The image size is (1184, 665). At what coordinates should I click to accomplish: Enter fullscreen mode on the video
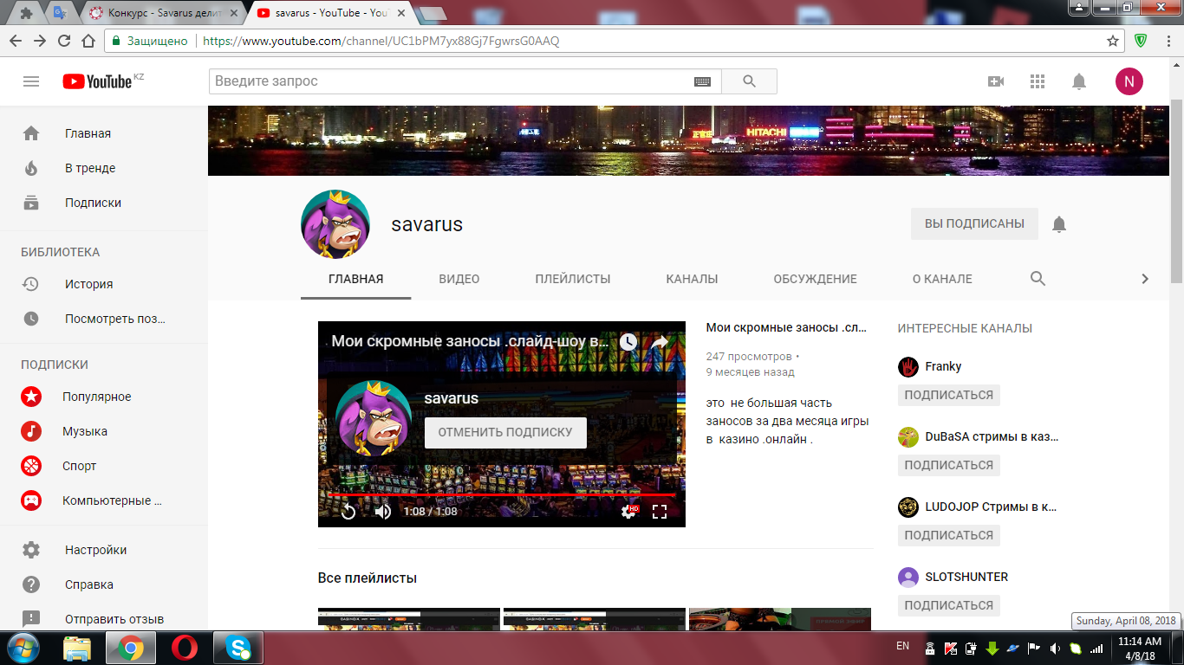click(660, 512)
